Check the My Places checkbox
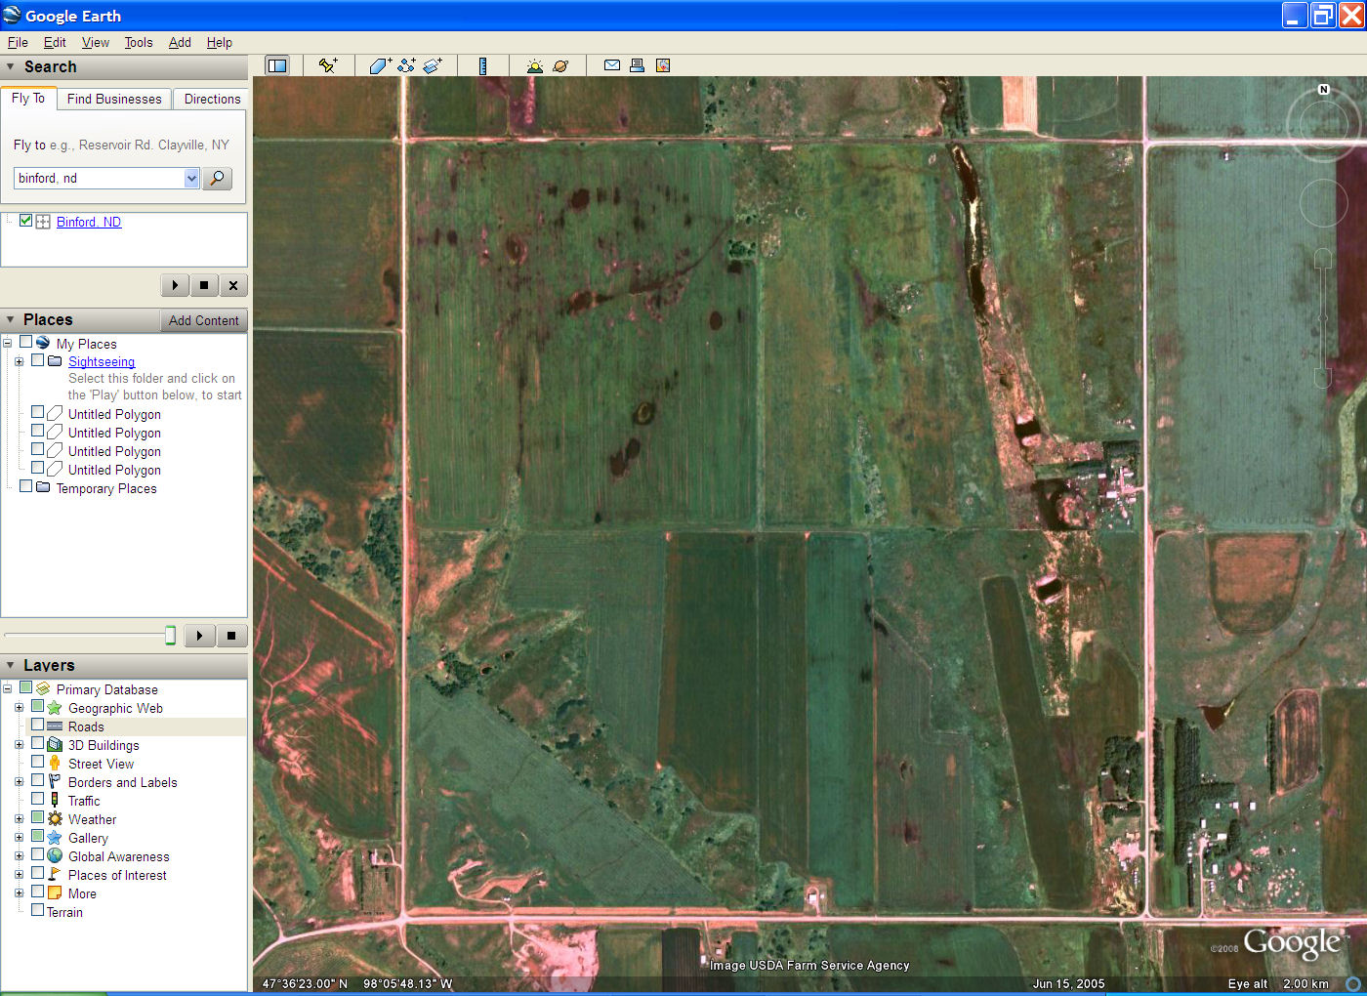The image size is (1367, 996). 25,343
